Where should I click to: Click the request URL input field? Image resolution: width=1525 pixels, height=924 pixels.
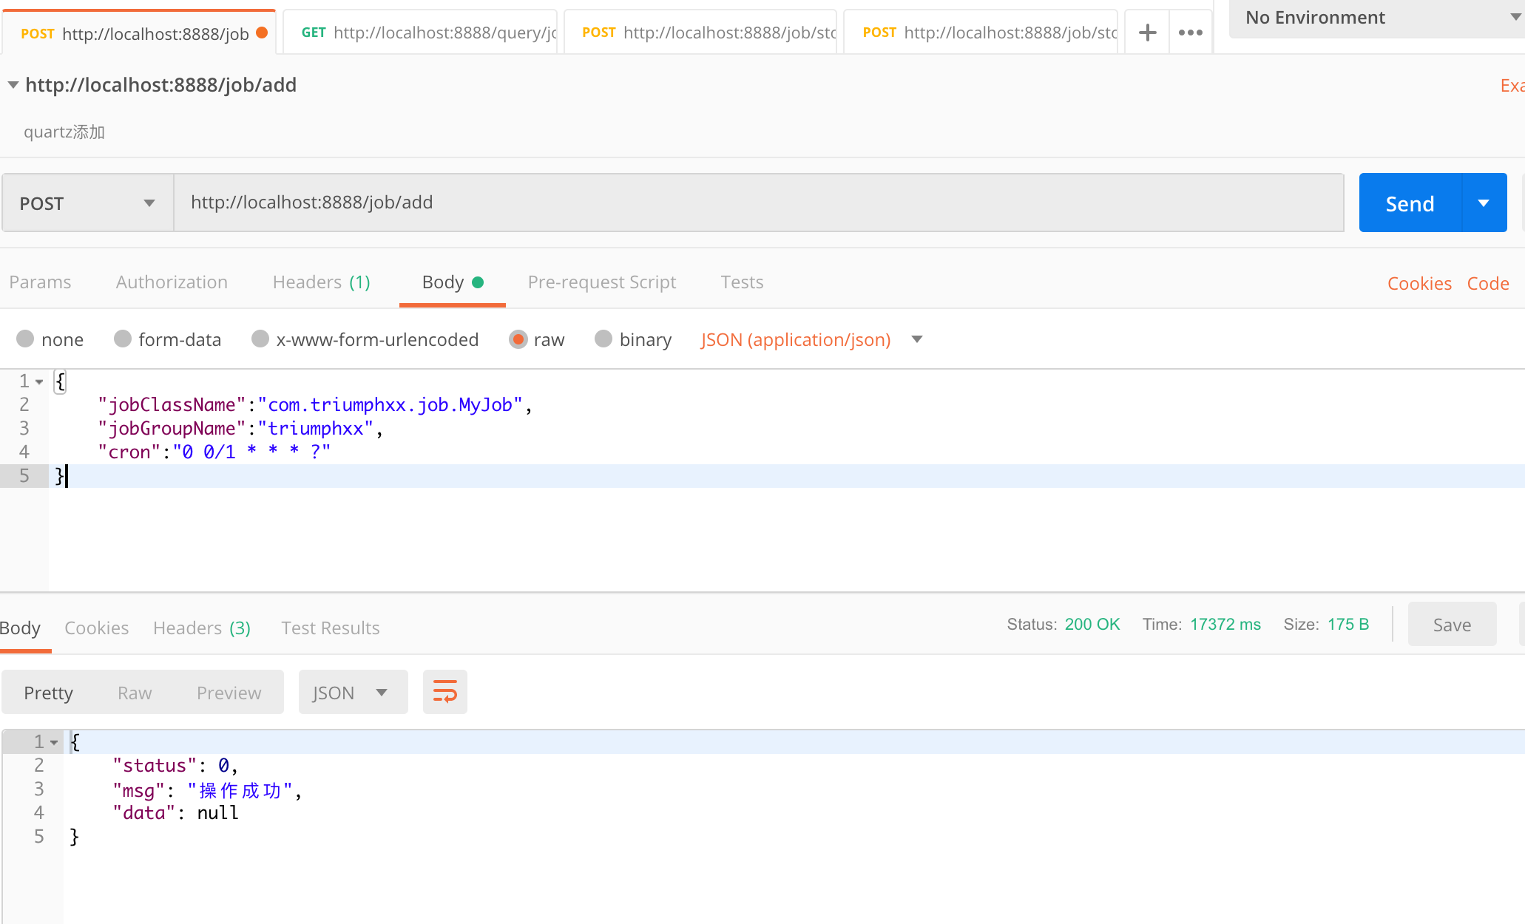(x=759, y=203)
